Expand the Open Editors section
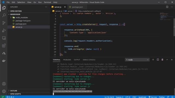Screen dimensions: 175x98 pos(29,11)
